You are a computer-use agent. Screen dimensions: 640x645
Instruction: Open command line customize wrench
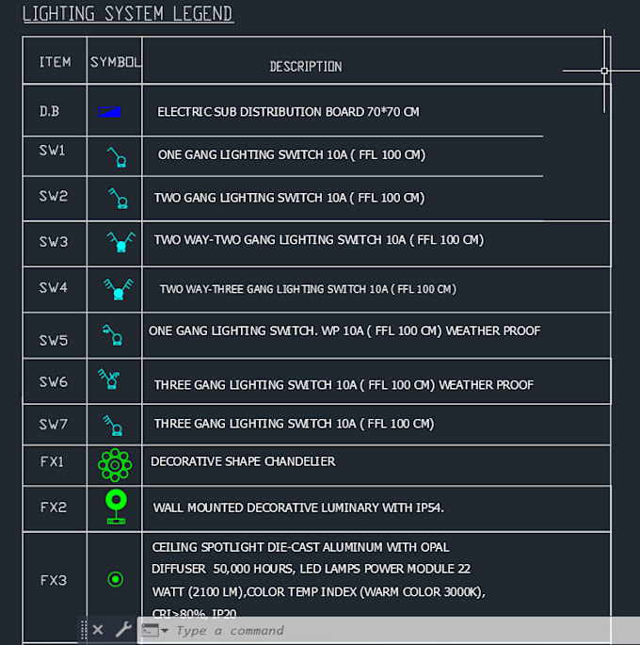coord(123,629)
